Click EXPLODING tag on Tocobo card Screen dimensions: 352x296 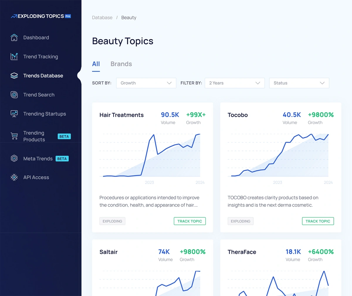(x=241, y=221)
